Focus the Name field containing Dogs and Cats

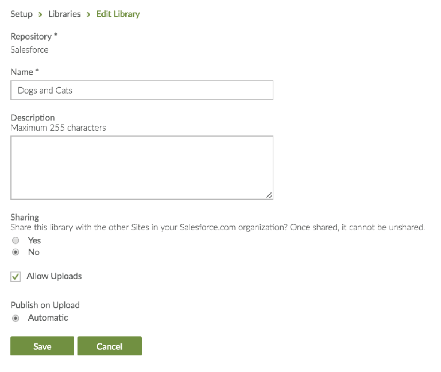click(142, 90)
